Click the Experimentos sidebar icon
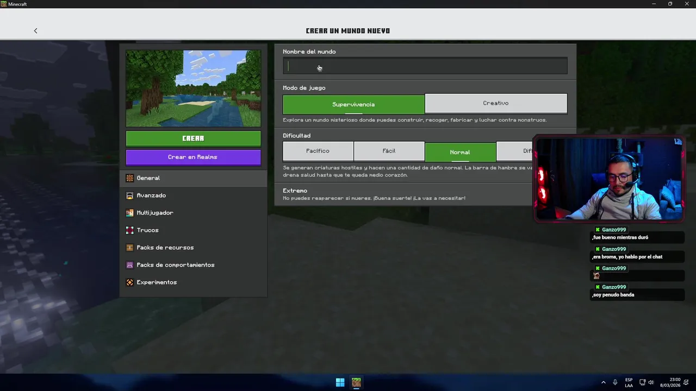The width and height of the screenshot is (696, 391). [x=129, y=282]
